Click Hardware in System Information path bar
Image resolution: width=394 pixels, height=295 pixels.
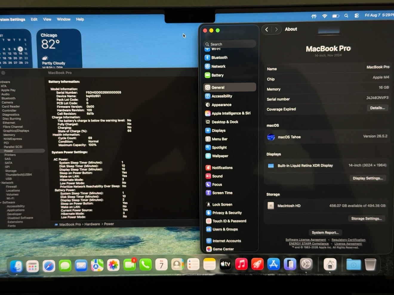pos(92,224)
